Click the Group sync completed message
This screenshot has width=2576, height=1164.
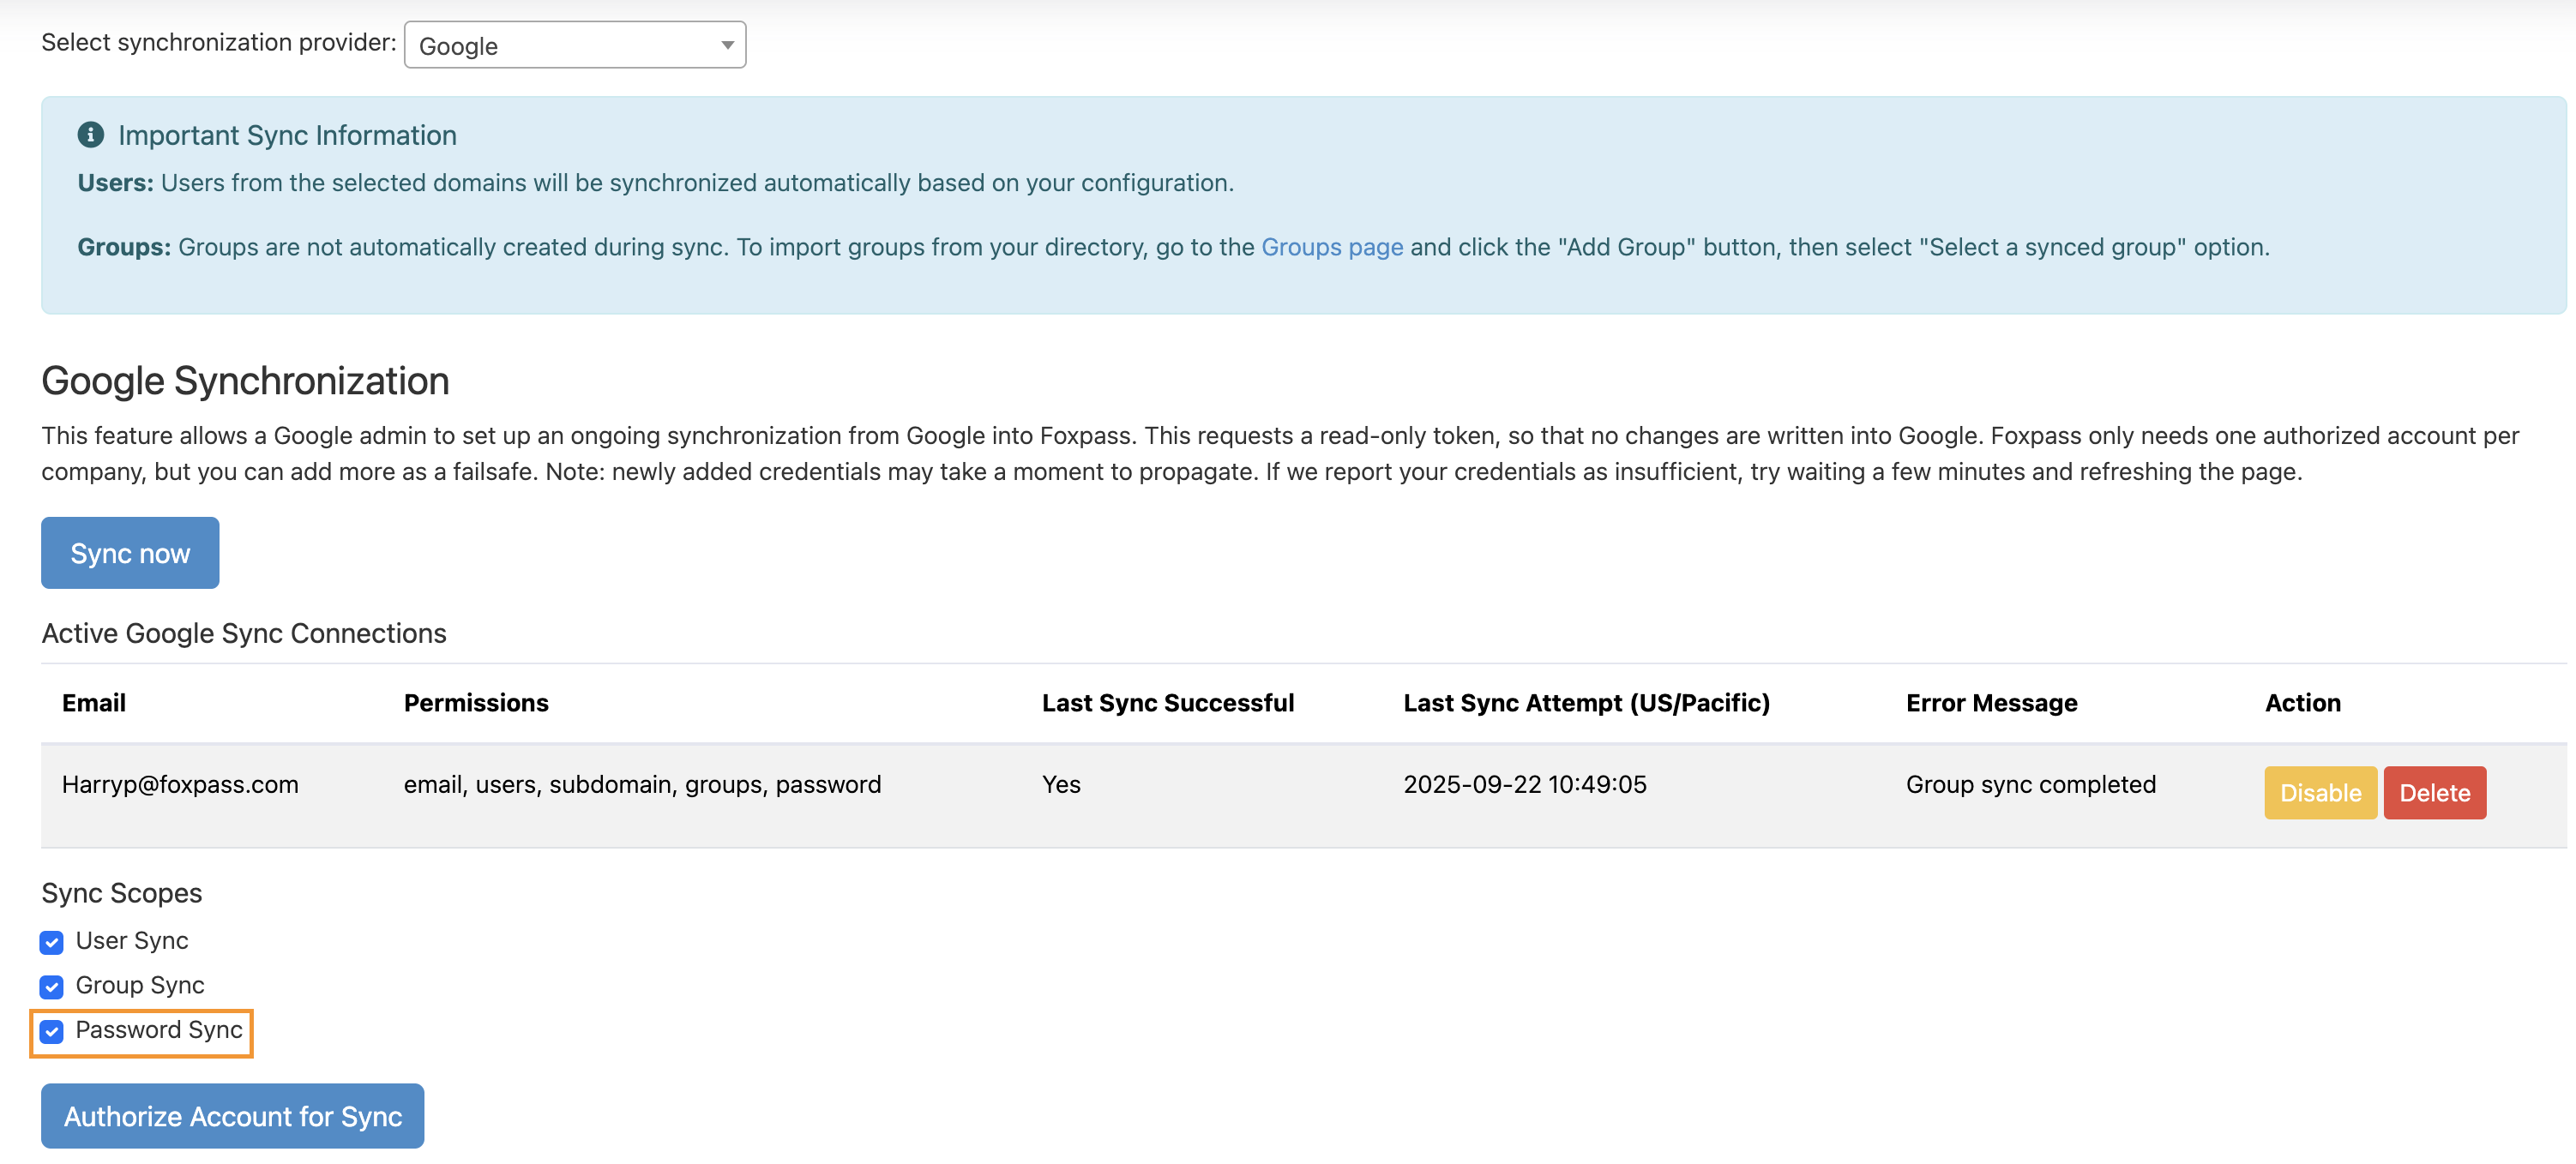(x=2029, y=784)
